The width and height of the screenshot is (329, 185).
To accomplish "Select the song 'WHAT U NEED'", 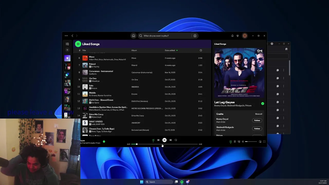I will (96, 122).
